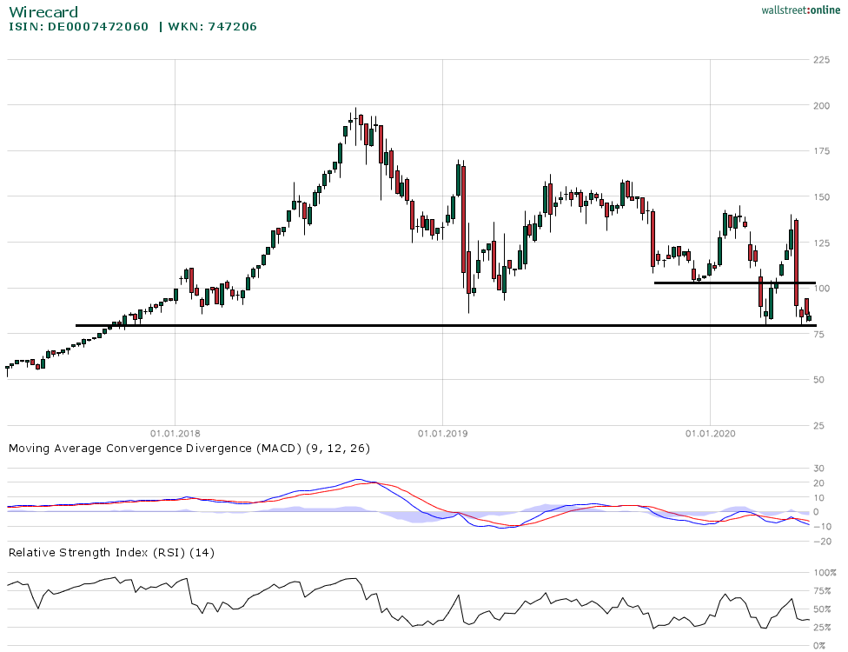Select the 175 price axis label
The height and width of the screenshot is (652, 848).
(x=822, y=151)
